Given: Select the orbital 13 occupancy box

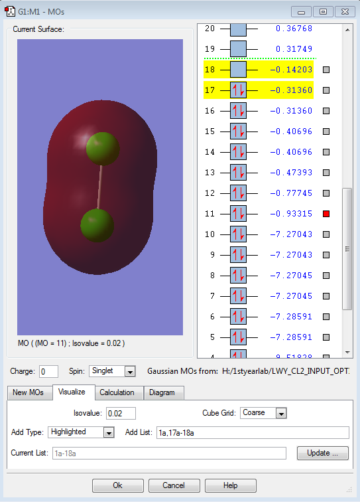Looking at the screenshot, I should click(238, 173).
